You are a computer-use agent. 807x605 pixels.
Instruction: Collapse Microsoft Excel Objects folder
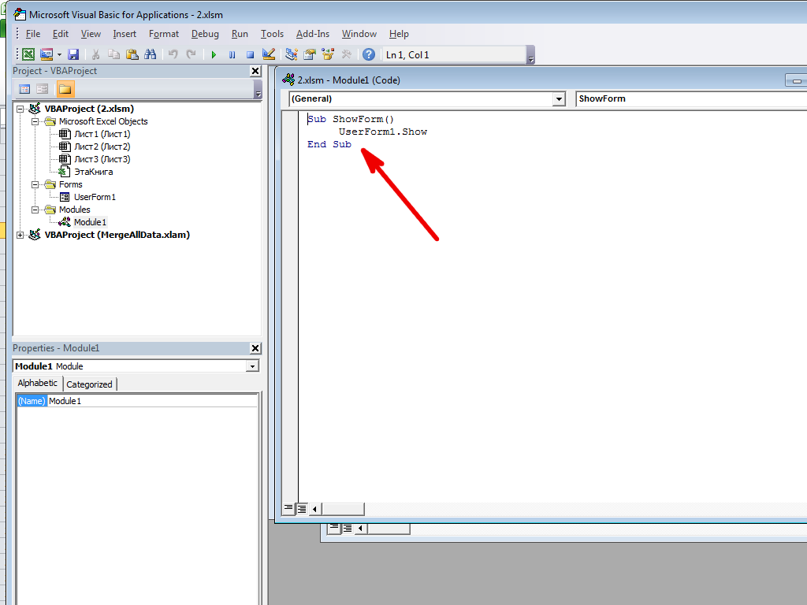tap(35, 122)
